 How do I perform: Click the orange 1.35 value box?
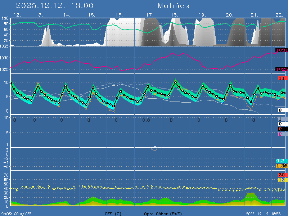[x=281, y=166]
